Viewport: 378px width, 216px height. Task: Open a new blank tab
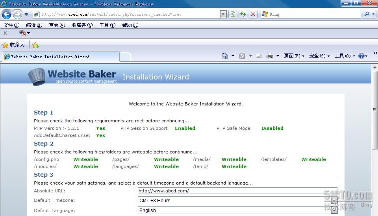tap(125, 57)
